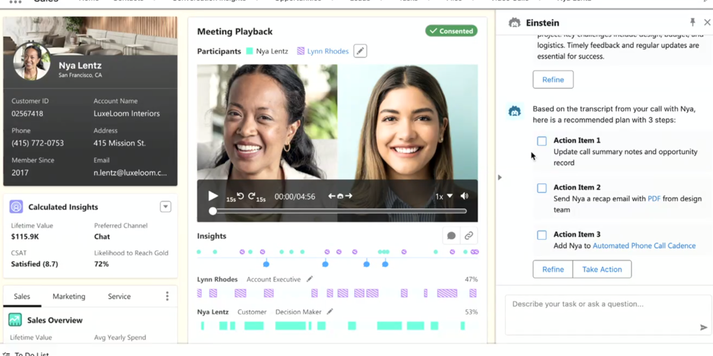
Task: Open the Insights comment bubble icon
Action: [x=452, y=236]
